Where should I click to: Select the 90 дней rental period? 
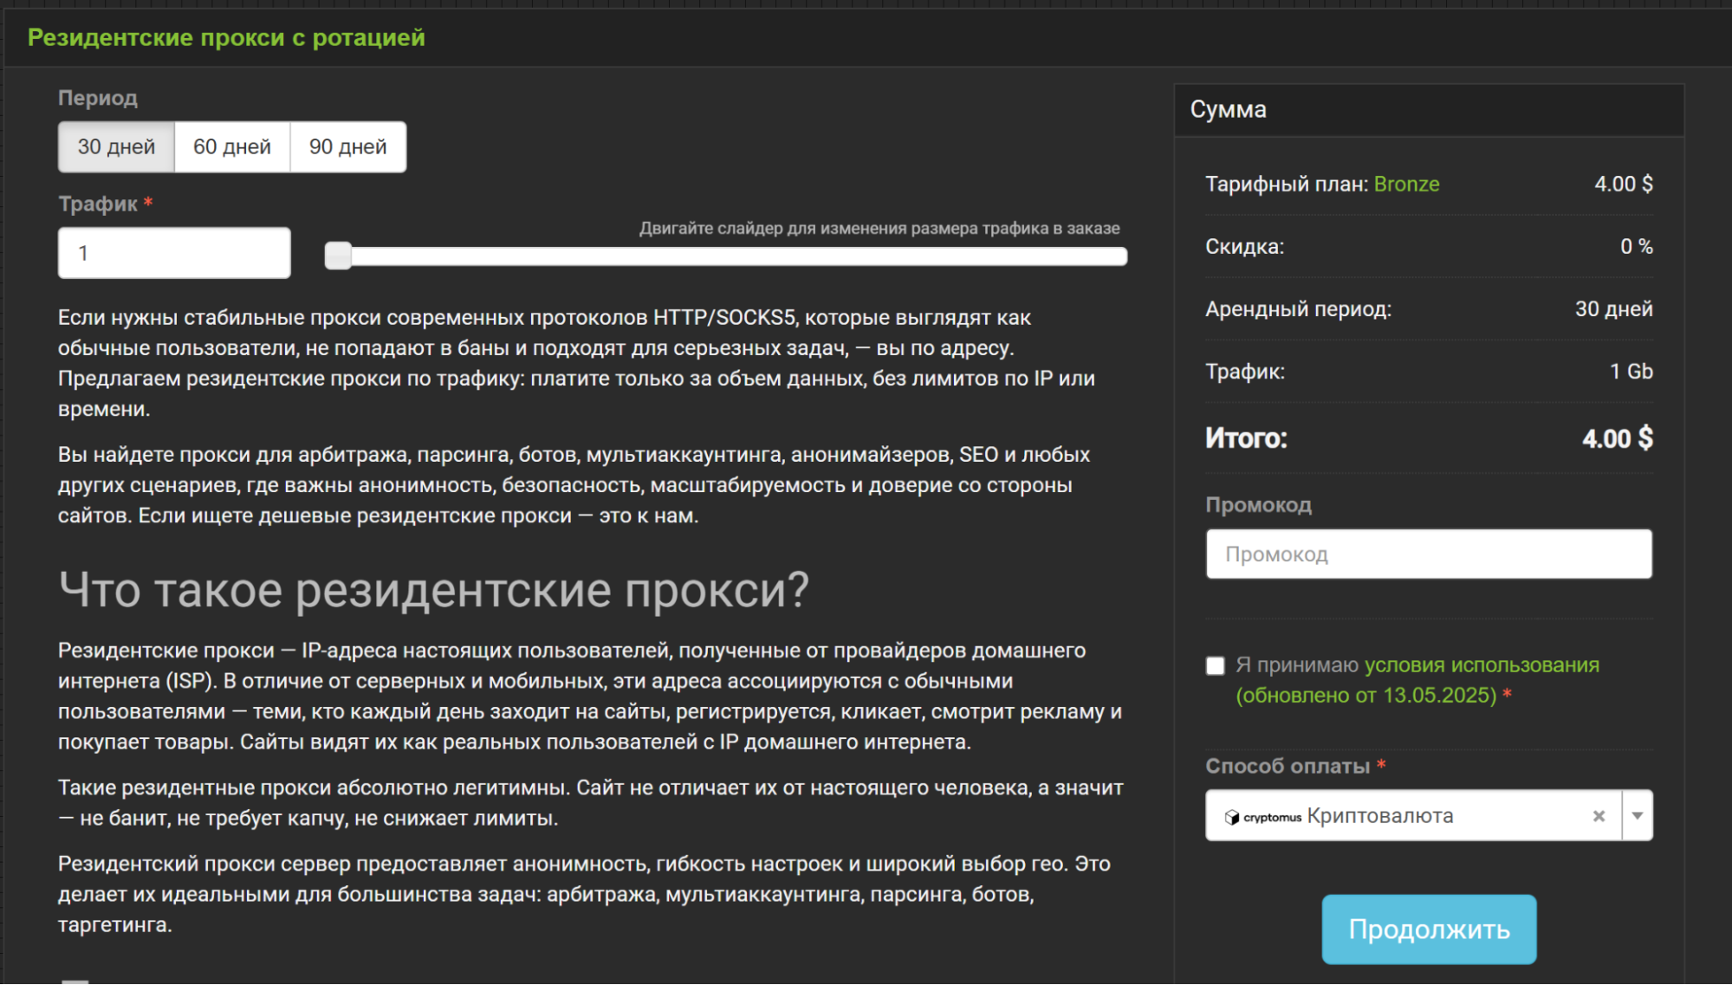click(x=347, y=146)
